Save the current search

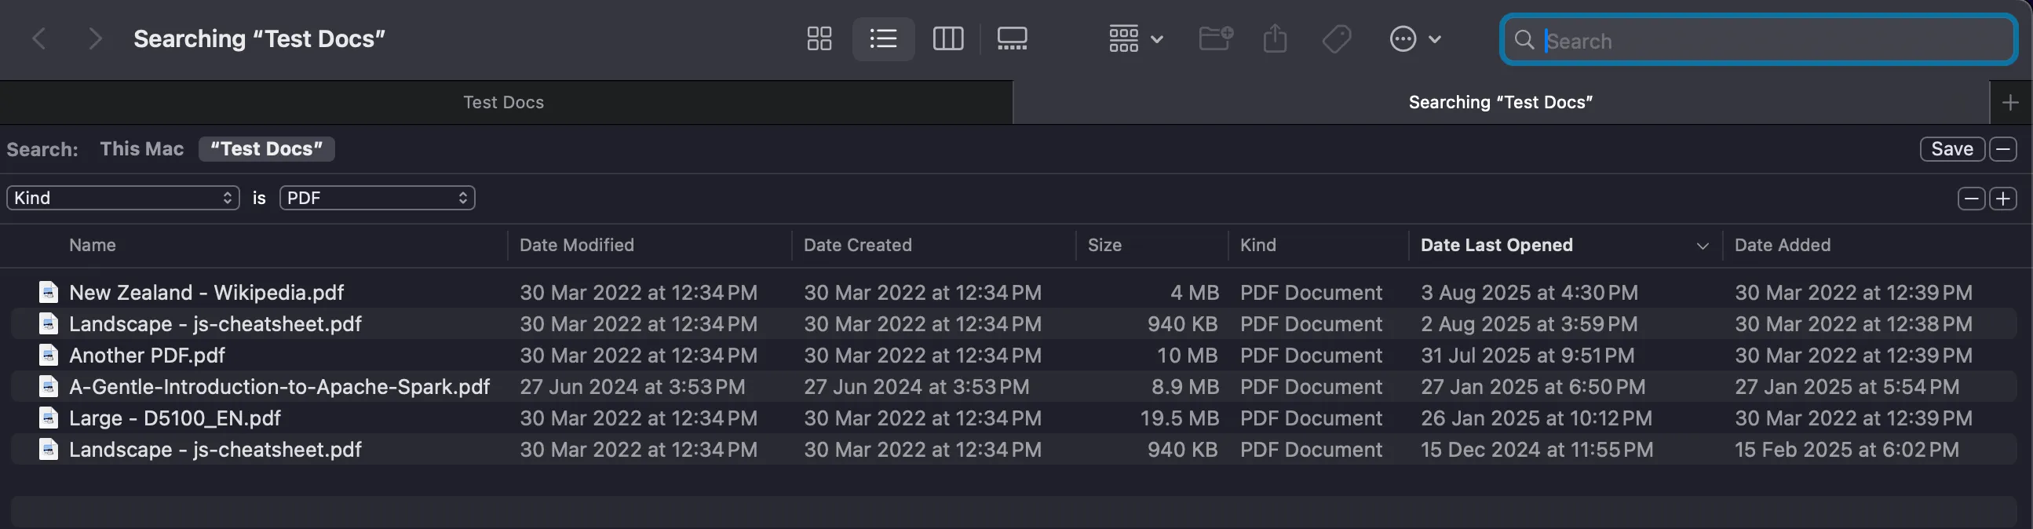(1951, 148)
